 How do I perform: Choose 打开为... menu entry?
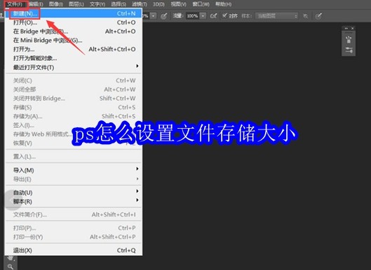point(74,50)
